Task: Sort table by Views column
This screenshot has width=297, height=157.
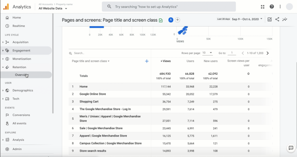Action: [166, 61]
